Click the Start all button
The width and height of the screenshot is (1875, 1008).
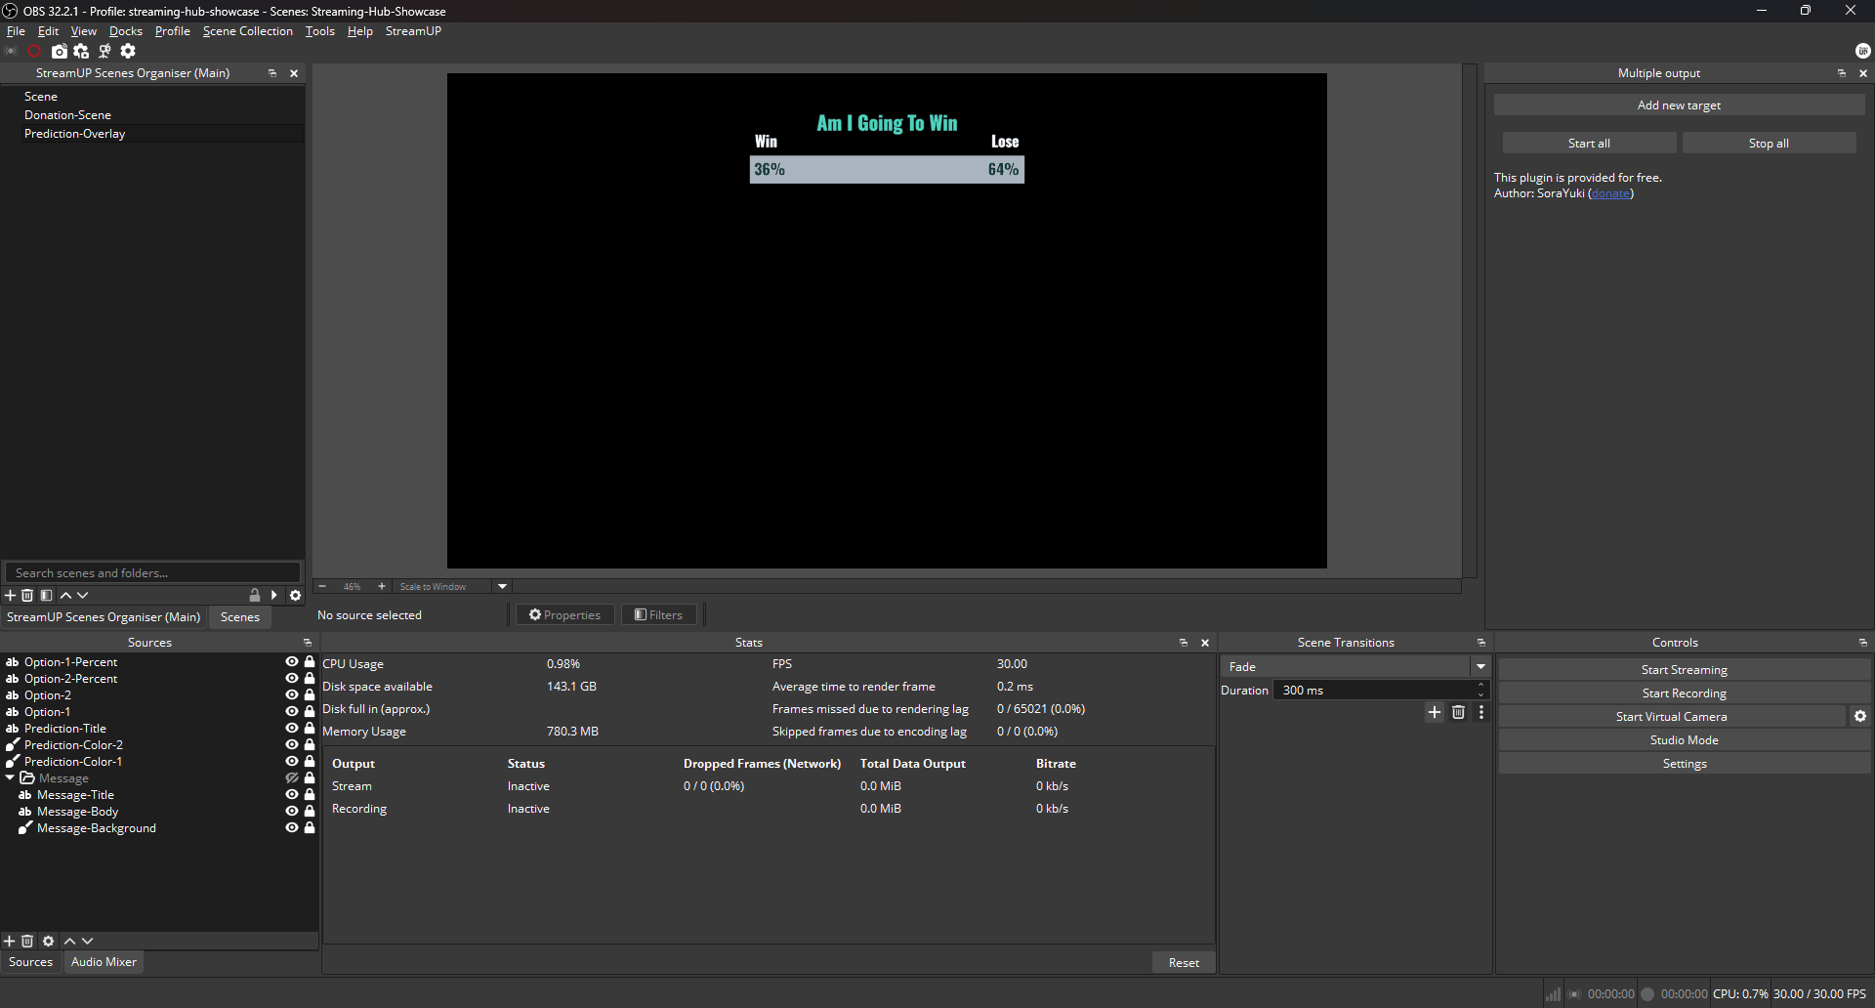1589,143
